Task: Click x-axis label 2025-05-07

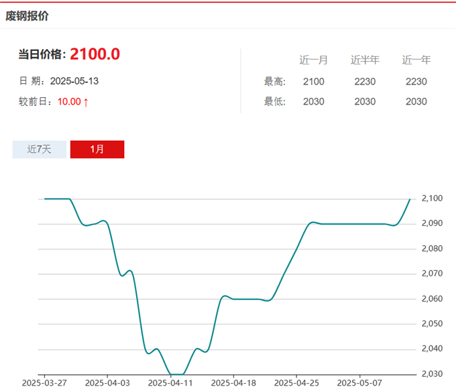Action: click(359, 383)
